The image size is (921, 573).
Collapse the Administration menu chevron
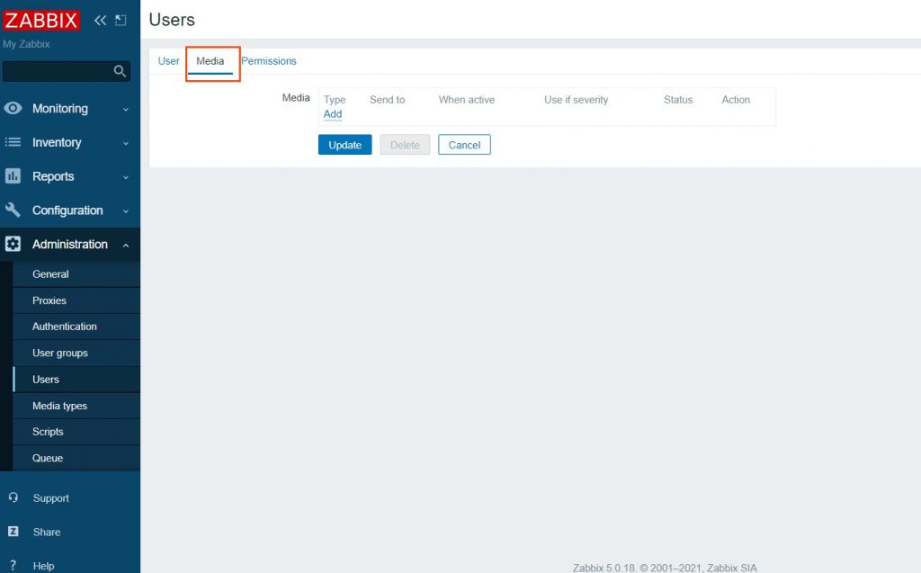126,245
